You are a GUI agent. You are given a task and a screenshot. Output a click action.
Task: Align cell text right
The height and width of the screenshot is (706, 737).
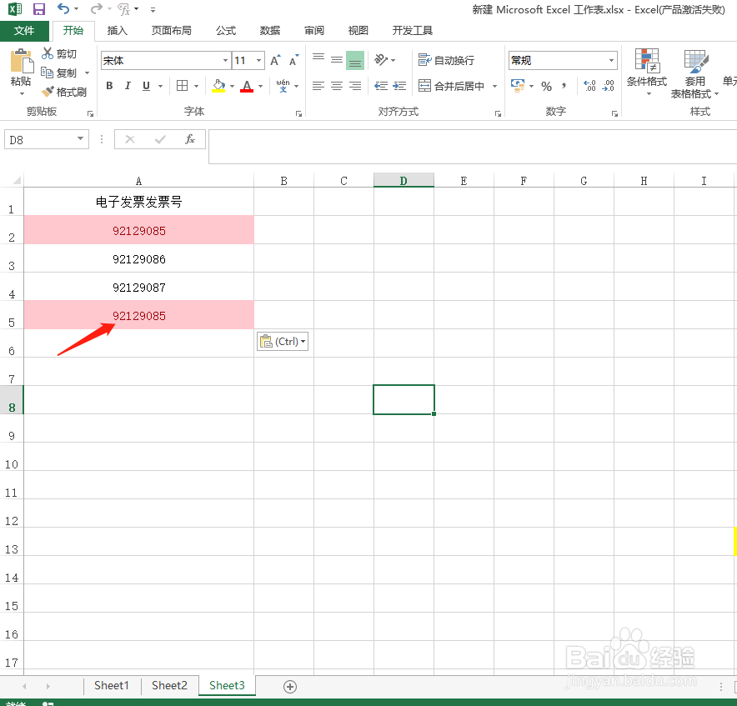[x=355, y=86]
